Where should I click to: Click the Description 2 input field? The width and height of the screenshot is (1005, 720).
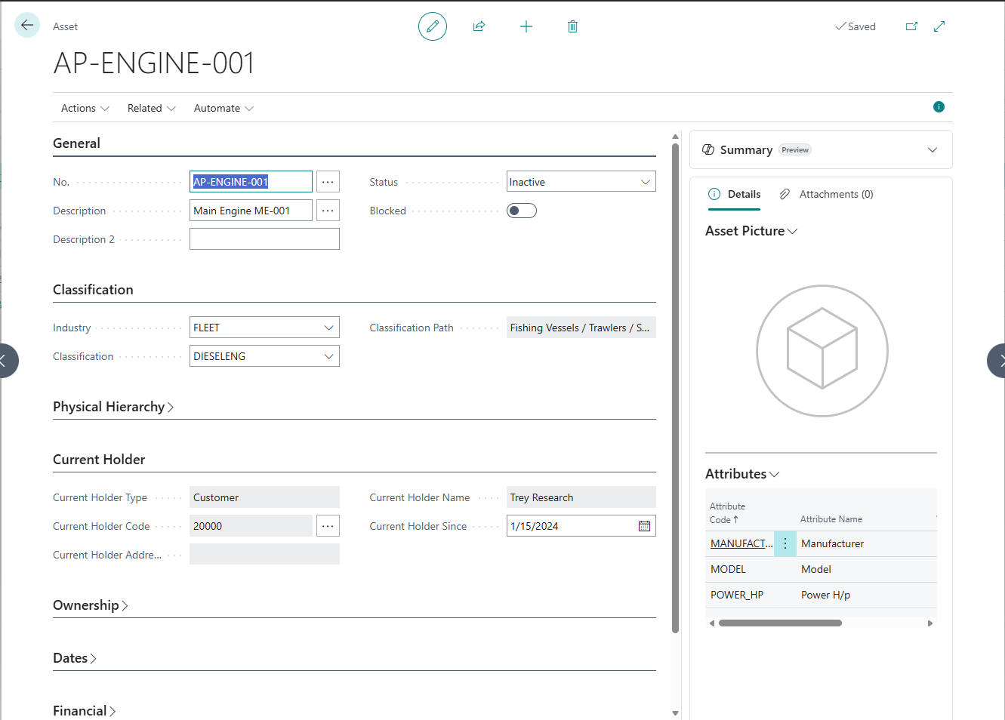click(x=264, y=239)
